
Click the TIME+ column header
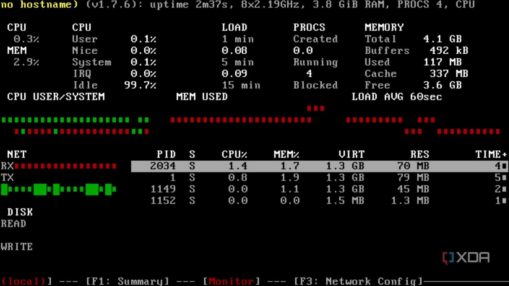[490, 154]
